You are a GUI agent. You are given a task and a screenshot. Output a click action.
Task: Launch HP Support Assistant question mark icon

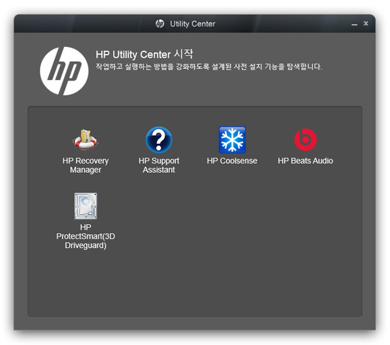pyautogui.click(x=159, y=140)
